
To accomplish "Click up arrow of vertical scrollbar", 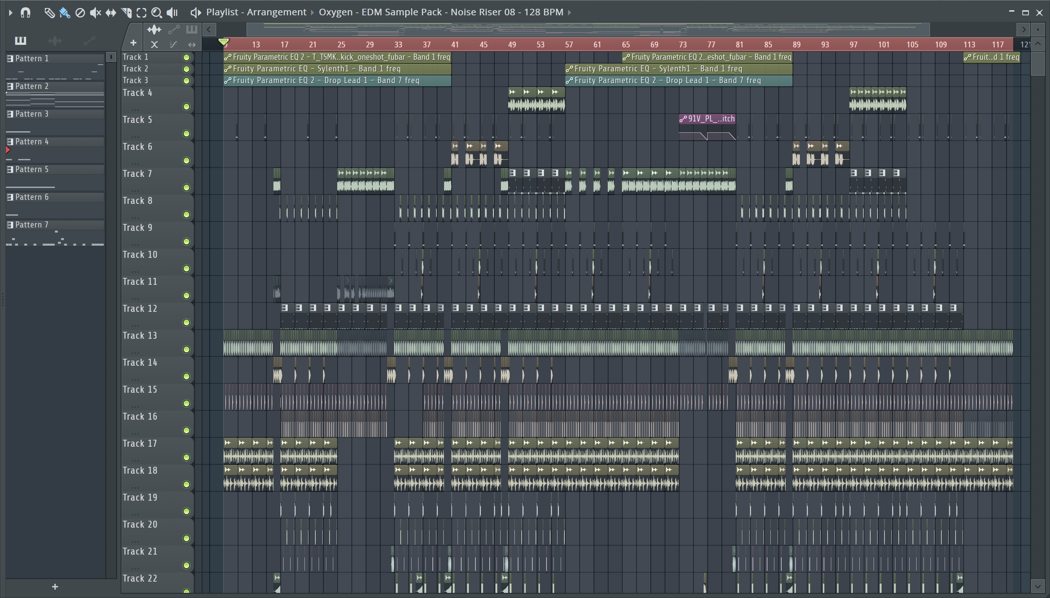I will coord(1038,43).
